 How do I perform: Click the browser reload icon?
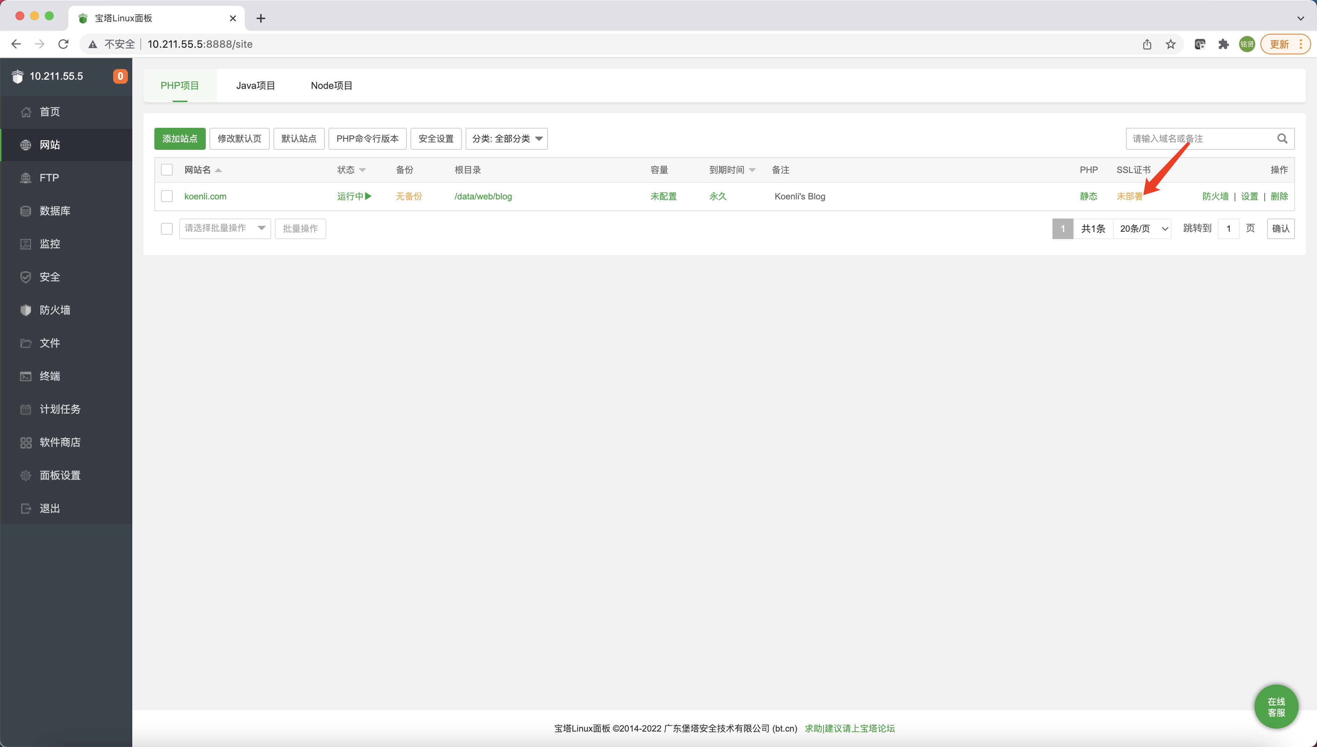click(x=64, y=44)
